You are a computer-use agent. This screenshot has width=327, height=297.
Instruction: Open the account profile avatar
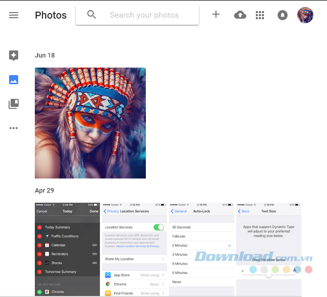(305, 15)
